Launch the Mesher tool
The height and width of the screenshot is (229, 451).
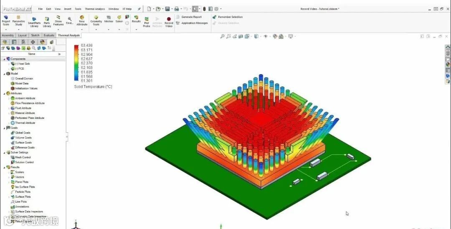[109, 19]
